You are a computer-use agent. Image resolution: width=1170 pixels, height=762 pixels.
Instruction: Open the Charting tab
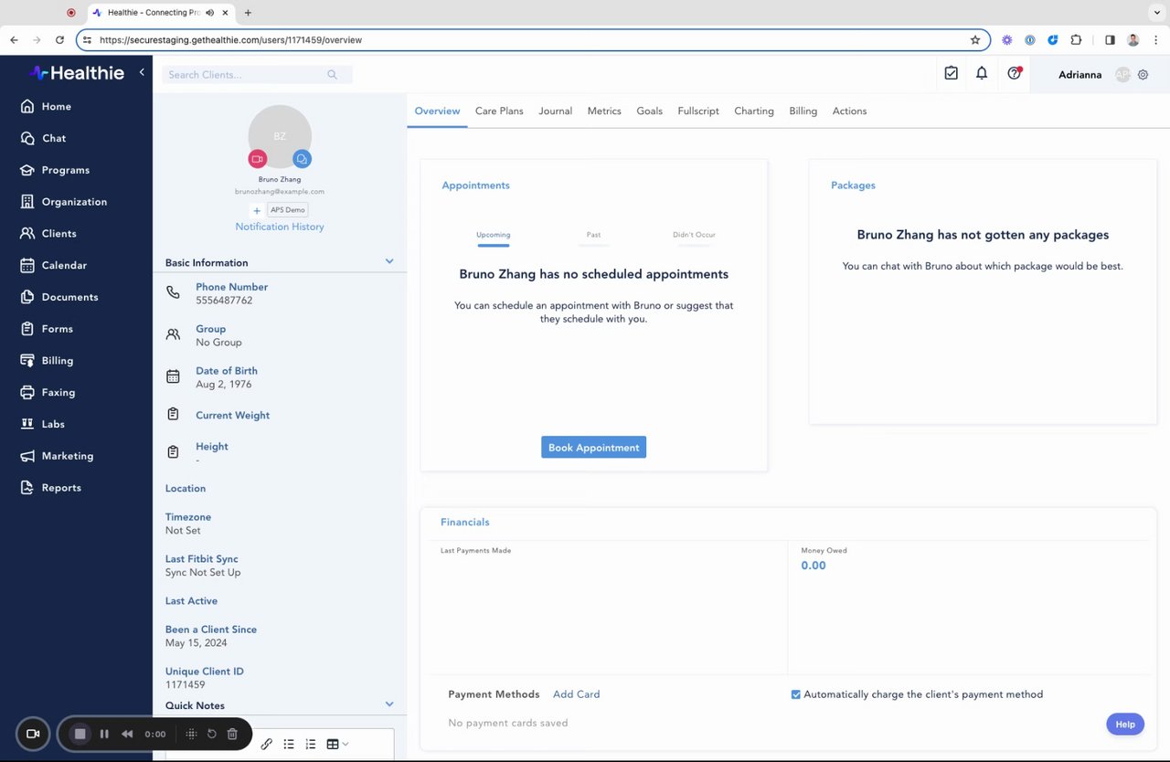tap(754, 111)
